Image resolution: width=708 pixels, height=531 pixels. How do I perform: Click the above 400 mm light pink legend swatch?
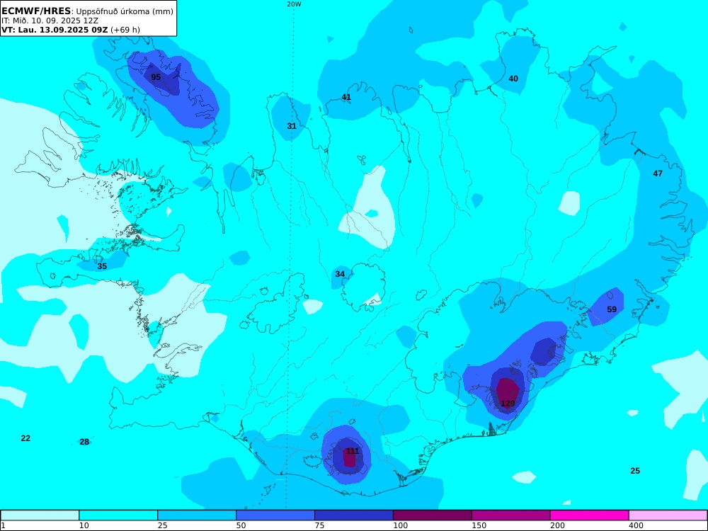[668, 515]
